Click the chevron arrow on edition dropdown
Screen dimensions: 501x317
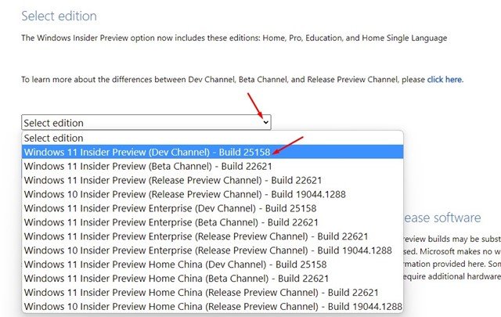265,122
